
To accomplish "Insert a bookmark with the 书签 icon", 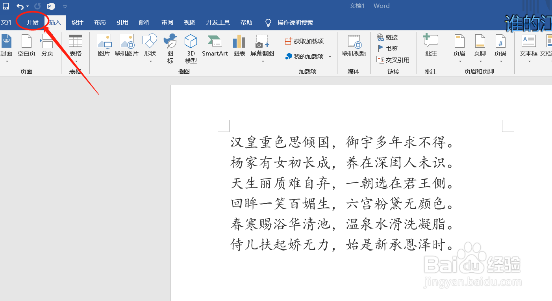I will (387, 48).
